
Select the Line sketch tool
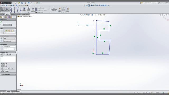pos(11,8)
